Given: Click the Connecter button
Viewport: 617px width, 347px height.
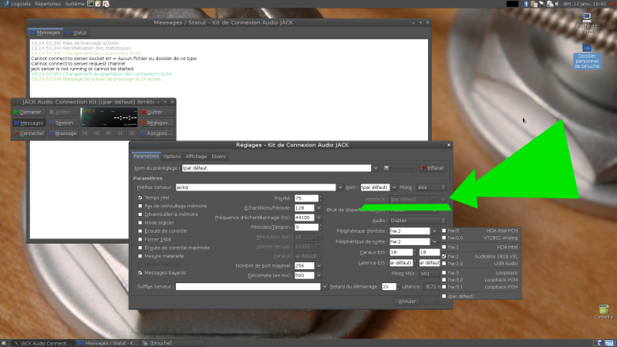Looking at the screenshot, I should tap(29, 133).
